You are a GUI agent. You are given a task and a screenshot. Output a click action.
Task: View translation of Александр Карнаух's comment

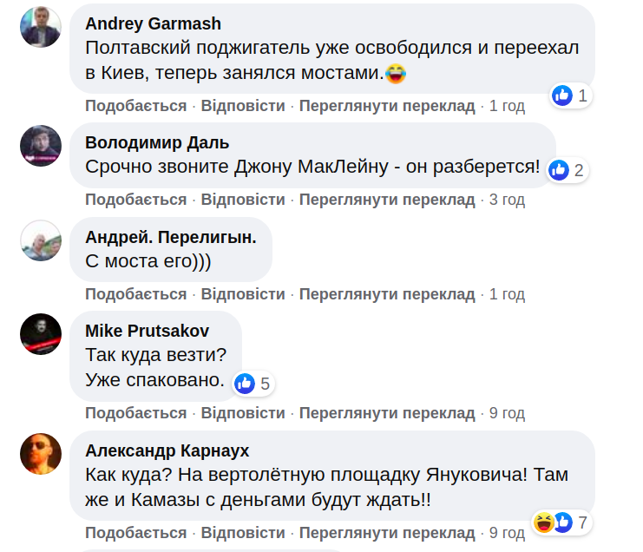pos(387,532)
